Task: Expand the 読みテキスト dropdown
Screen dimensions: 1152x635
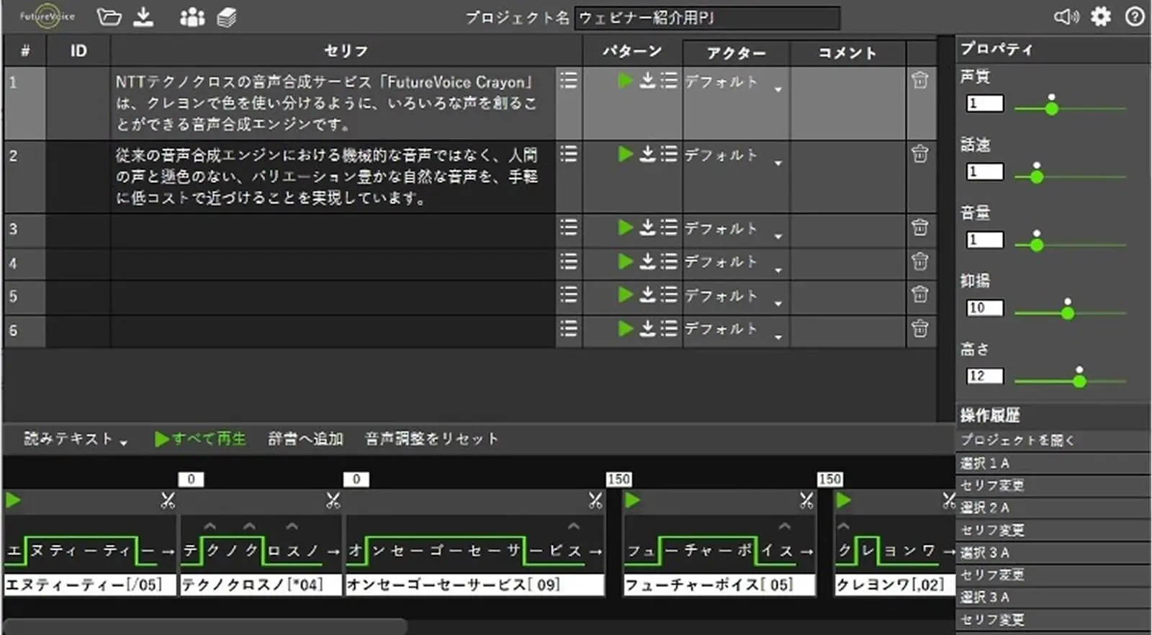Action: (76, 439)
